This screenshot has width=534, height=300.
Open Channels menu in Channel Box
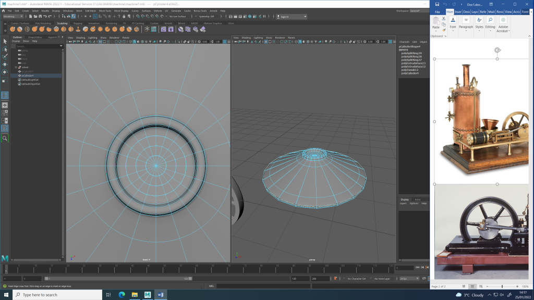coord(404,42)
